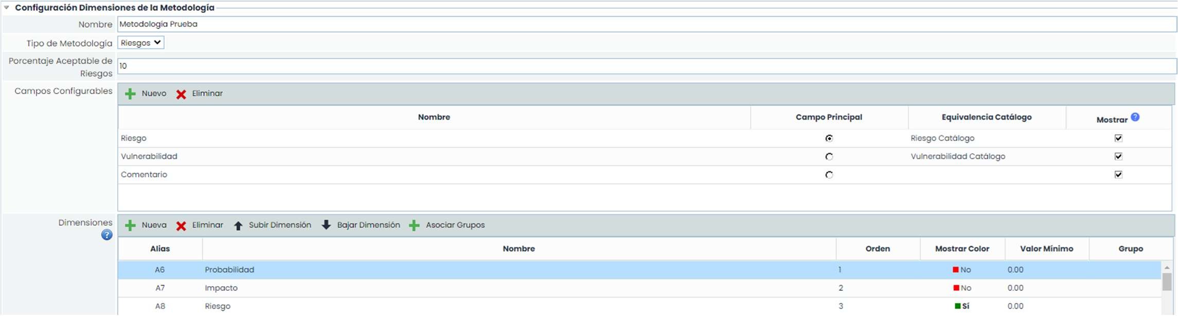Click the Asociar Grupos plus icon
The image size is (1178, 316).
point(414,226)
